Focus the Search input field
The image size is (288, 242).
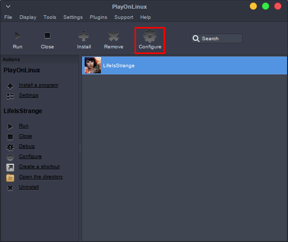(x=217, y=39)
